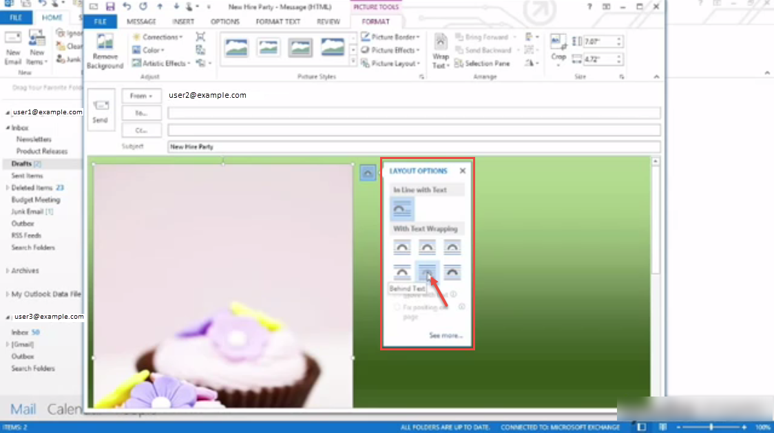The height and width of the screenshot is (433, 774).
Task: Open the From account dropdown
Action: pyautogui.click(x=141, y=96)
